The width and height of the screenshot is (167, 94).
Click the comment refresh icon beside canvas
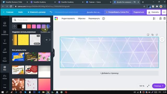tap(162, 39)
